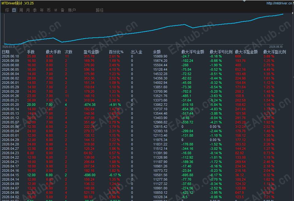Click balance 15989.90 in the table
The image size is (294, 201).
(x=160, y=56)
